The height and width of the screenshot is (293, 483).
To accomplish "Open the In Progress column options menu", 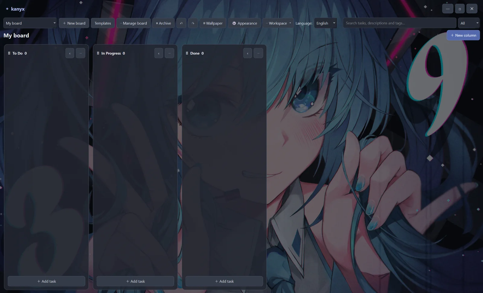I will (x=169, y=53).
